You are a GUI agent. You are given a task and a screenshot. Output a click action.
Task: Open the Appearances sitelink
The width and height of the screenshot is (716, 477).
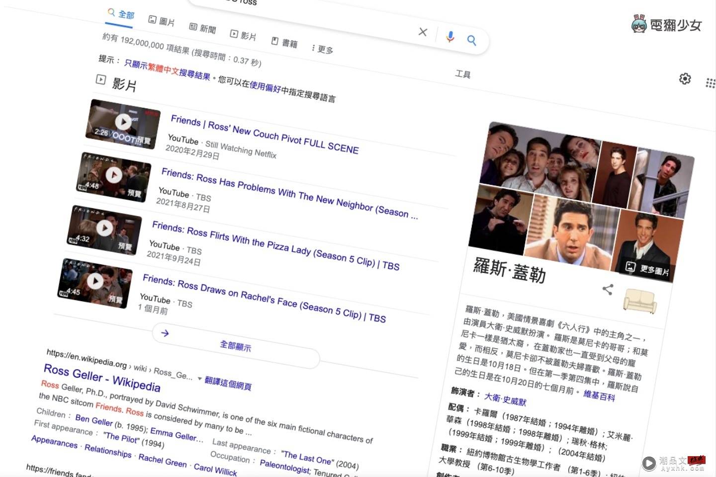(54, 441)
